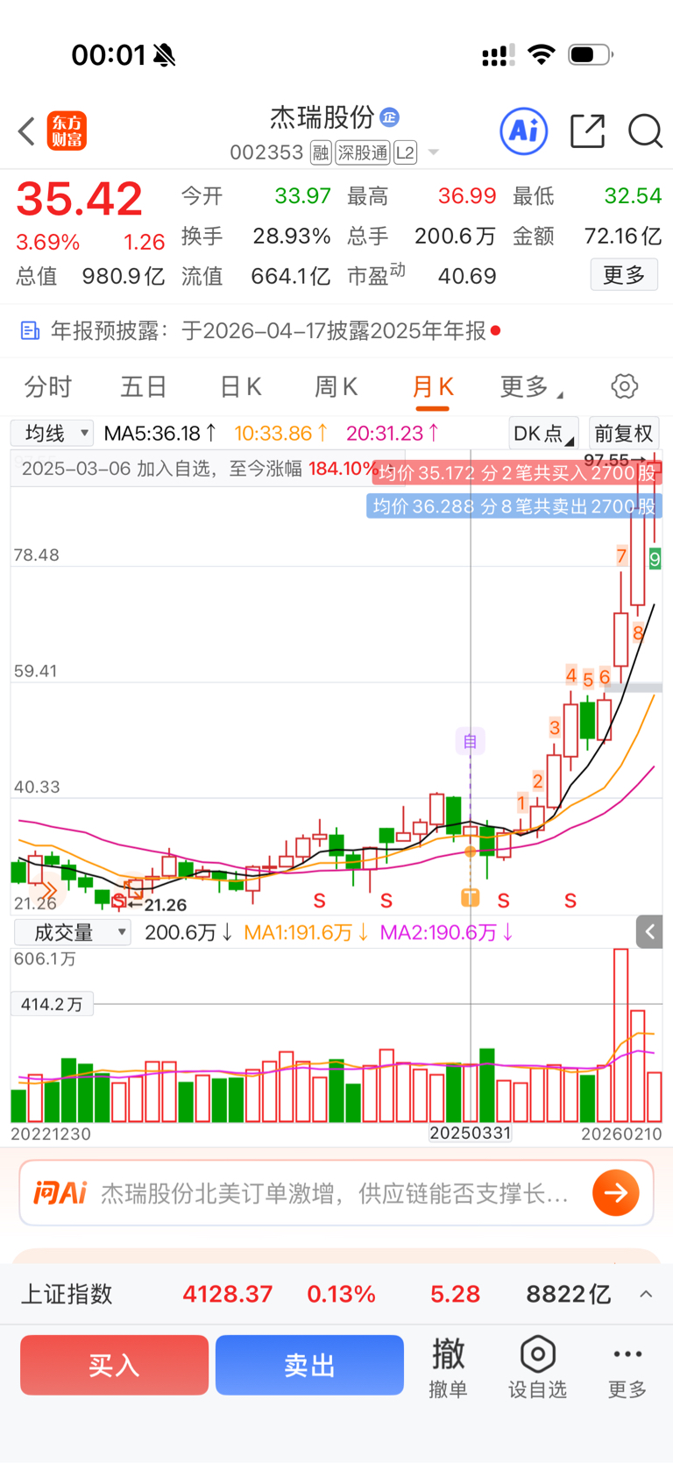673x1463 pixels.
Task: Tap the red 买入 button
Action: (x=114, y=1365)
